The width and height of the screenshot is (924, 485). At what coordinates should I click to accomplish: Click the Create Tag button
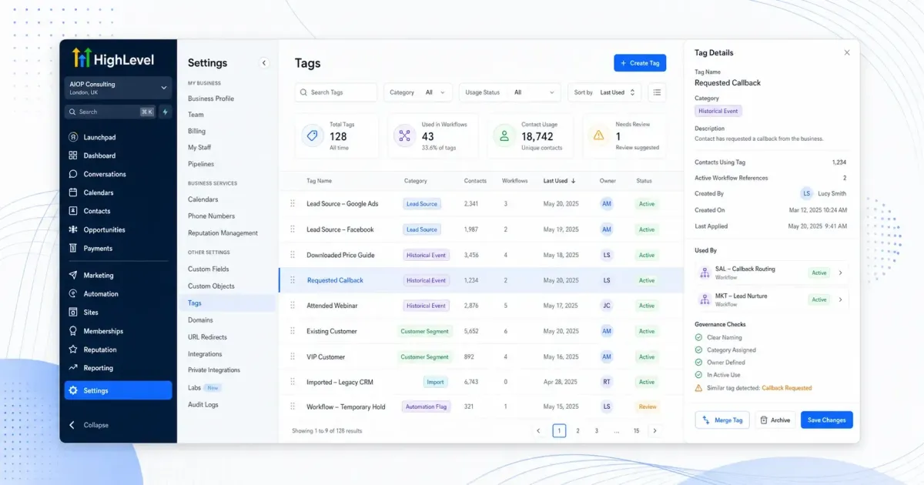pyautogui.click(x=640, y=63)
